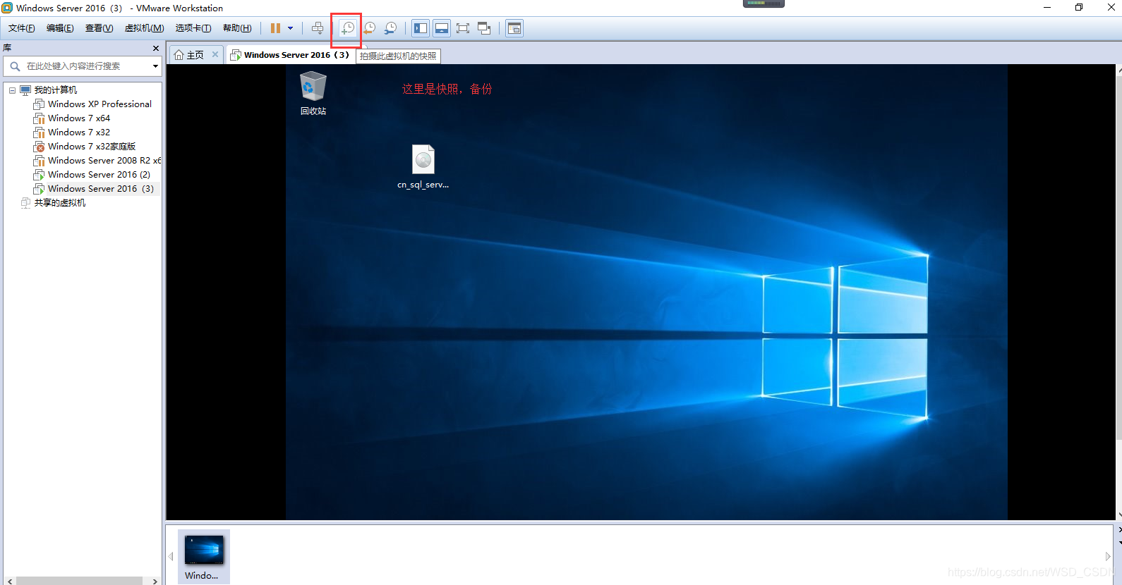The width and height of the screenshot is (1122, 585).
Task: Select Windows XP Professional in library
Action: point(99,104)
